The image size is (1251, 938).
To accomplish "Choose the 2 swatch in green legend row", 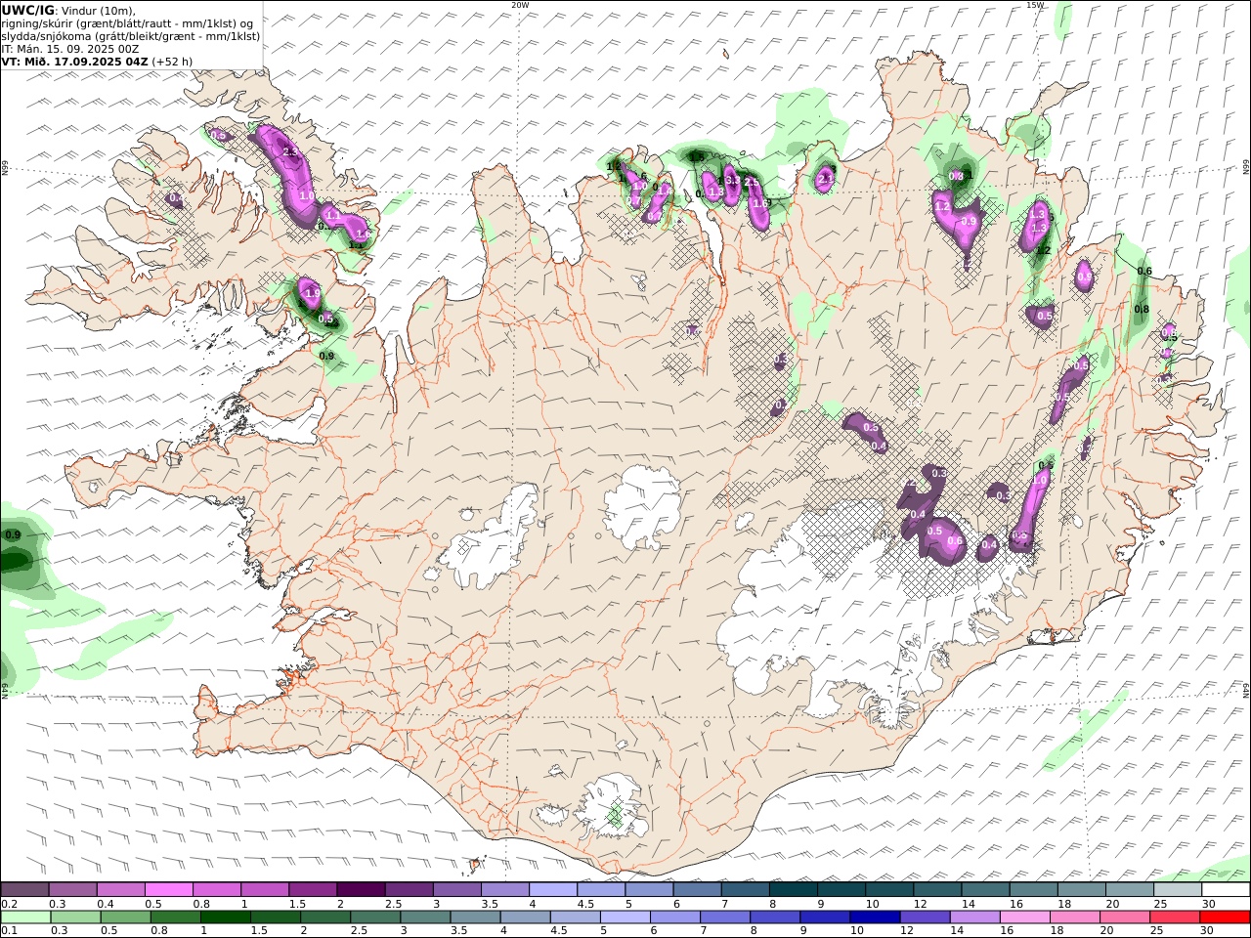I will [x=325, y=917].
